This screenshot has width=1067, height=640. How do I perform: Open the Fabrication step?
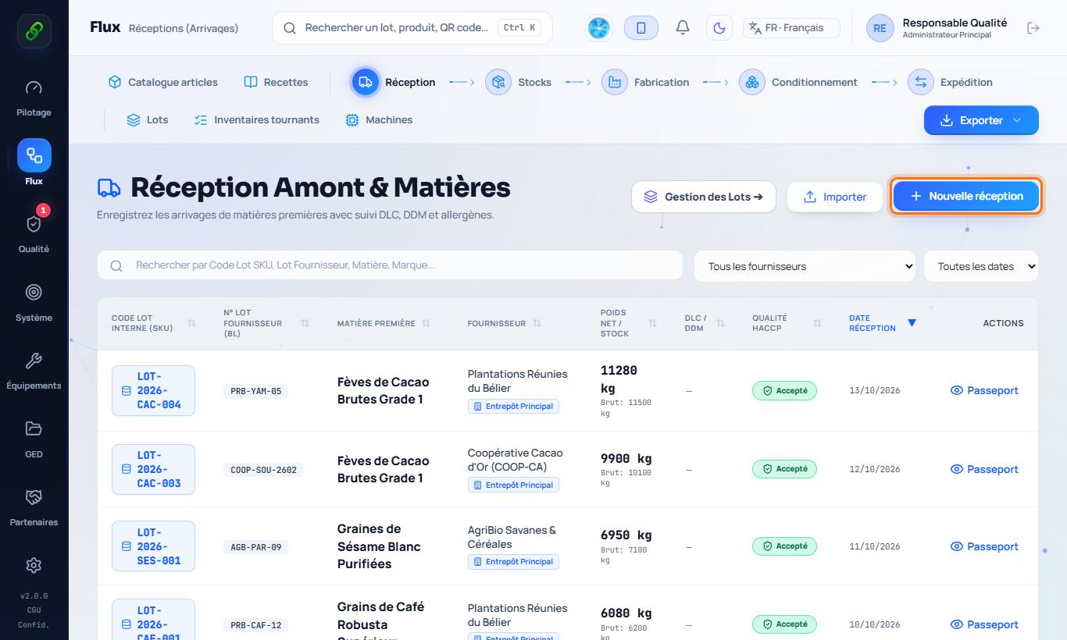click(645, 82)
